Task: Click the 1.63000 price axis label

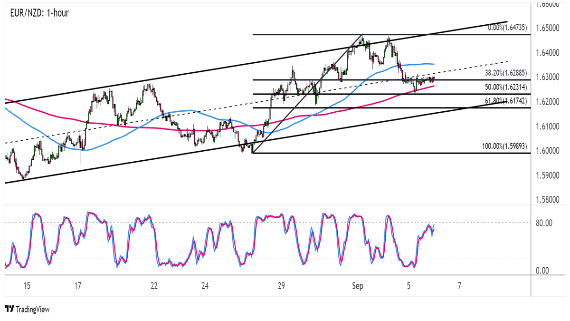Action: (x=547, y=77)
